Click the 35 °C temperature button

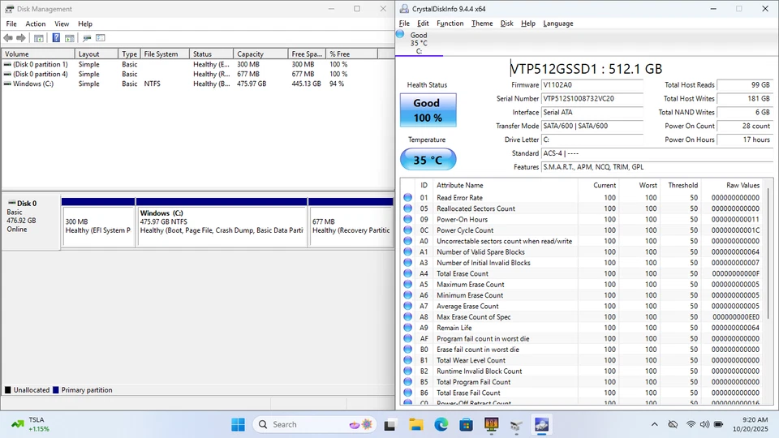click(x=428, y=160)
